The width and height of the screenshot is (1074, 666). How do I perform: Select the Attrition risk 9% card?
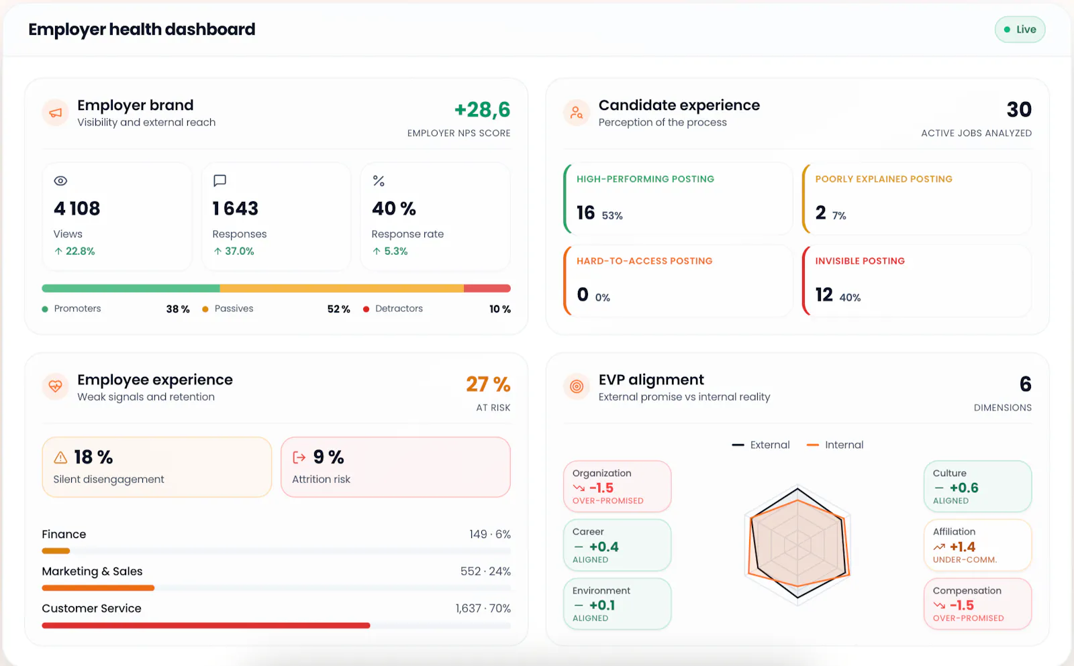395,467
